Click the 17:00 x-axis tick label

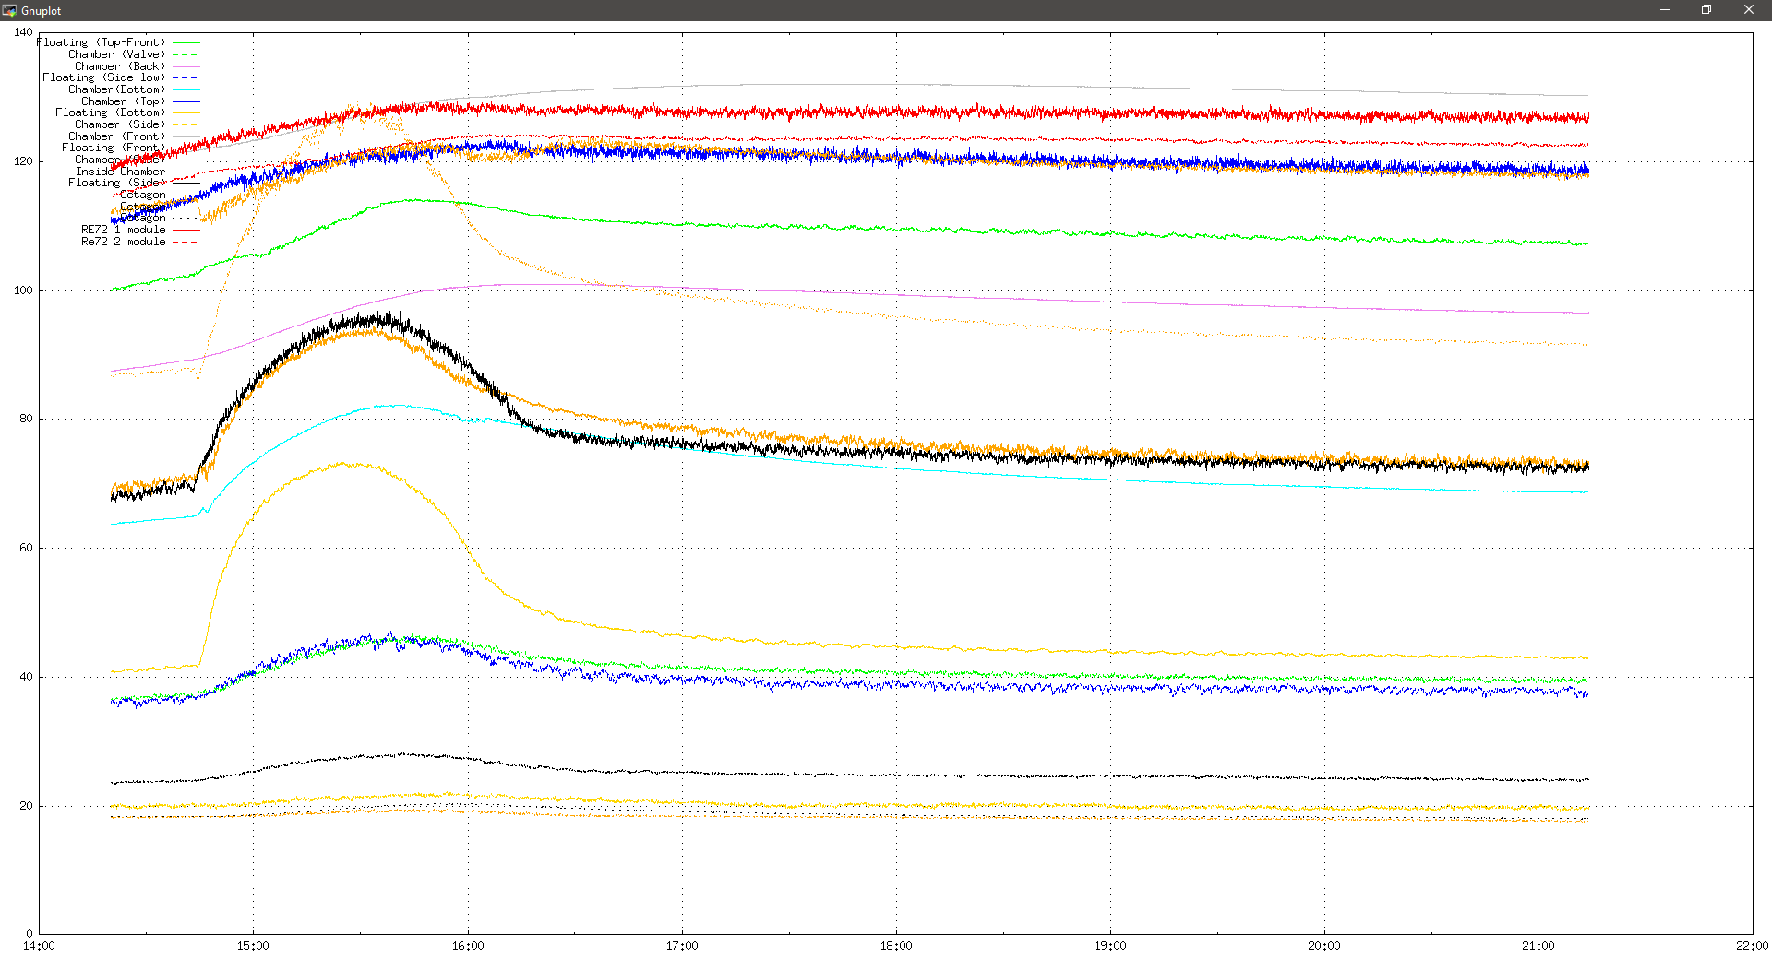(682, 946)
